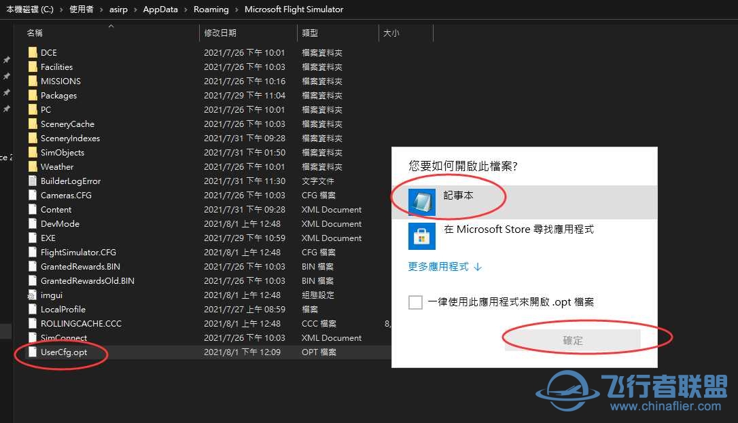Select the BuilderLogError file icon
This screenshot has height=423, width=738.
[33, 181]
